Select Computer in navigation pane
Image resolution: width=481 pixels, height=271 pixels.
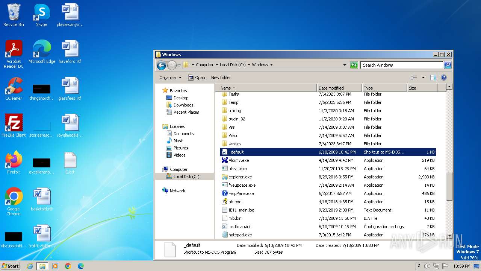point(178,169)
